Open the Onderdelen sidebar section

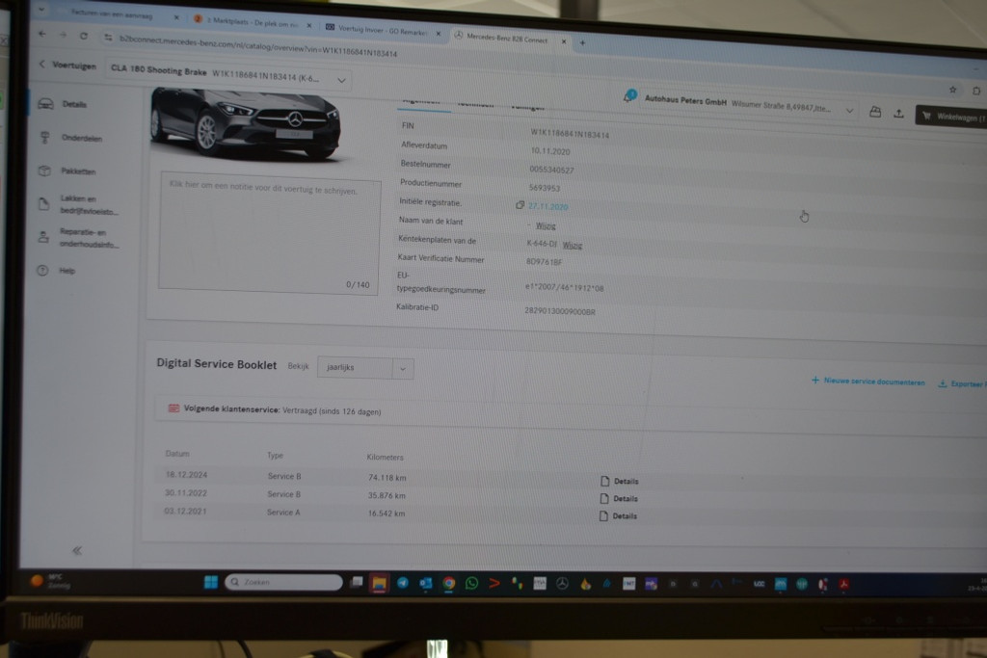point(81,138)
